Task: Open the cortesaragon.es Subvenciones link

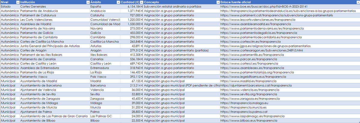Action: 262,50
